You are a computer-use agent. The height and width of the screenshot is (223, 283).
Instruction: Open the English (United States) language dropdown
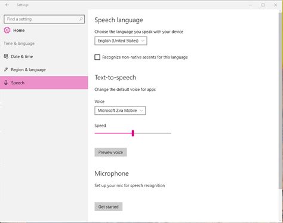[x=121, y=41]
